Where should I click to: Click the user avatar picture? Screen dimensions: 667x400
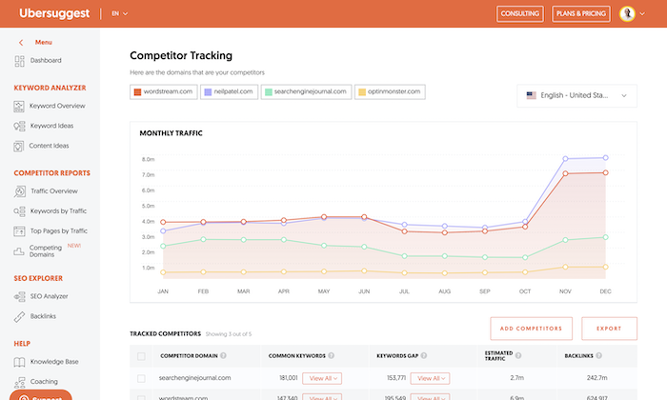point(627,14)
